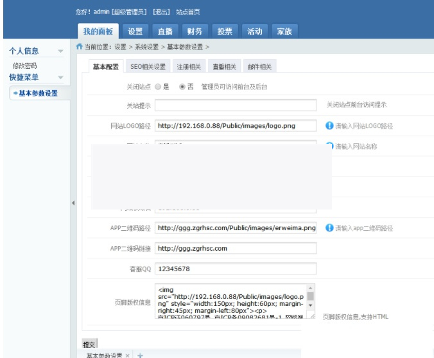
Task: Click info icon beside 网站LOGO路径 hint
Action: [x=329, y=126]
